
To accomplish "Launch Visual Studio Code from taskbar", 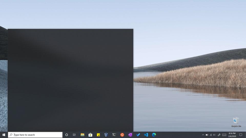I will pos(146,135).
